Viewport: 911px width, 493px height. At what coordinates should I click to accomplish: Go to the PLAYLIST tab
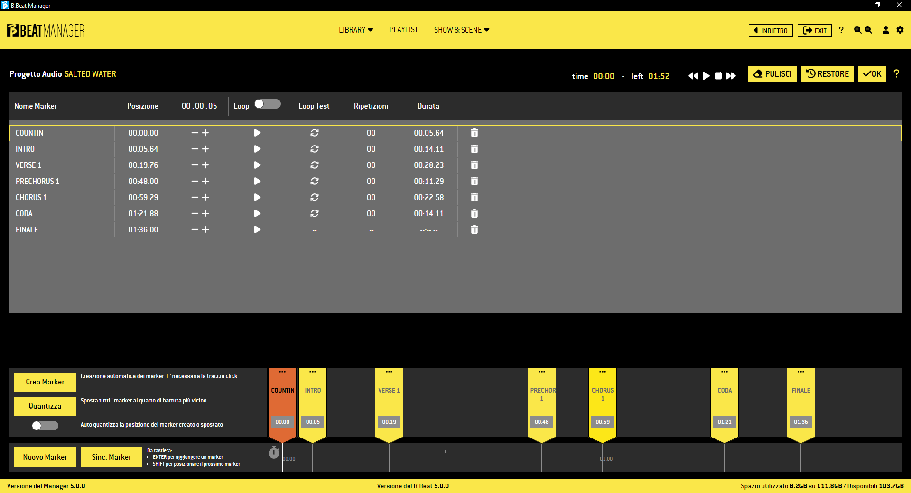tap(403, 30)
